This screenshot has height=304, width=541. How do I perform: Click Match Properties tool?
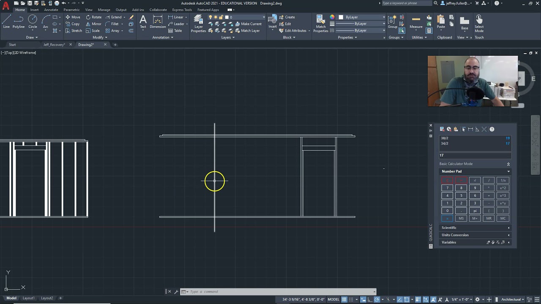tap(321, 23)
